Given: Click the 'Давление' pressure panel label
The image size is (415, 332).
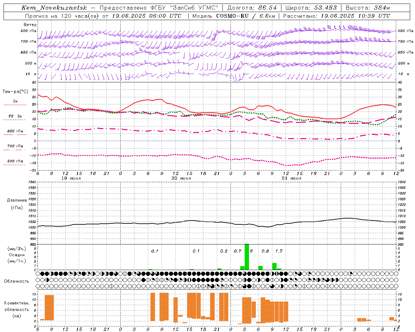Looking at the screenshot, I should pyautogui.click(x=17, y=200).
